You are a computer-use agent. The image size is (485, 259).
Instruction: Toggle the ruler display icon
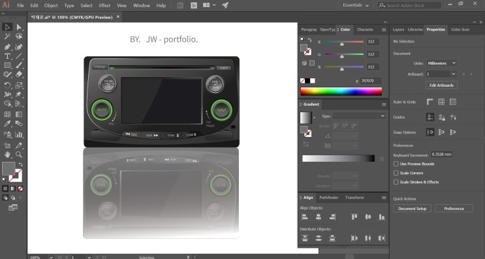point(430,102)
